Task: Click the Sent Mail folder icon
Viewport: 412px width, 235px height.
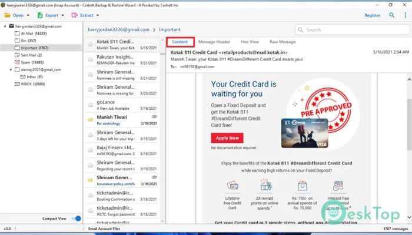Action: (x=17, y=55)
